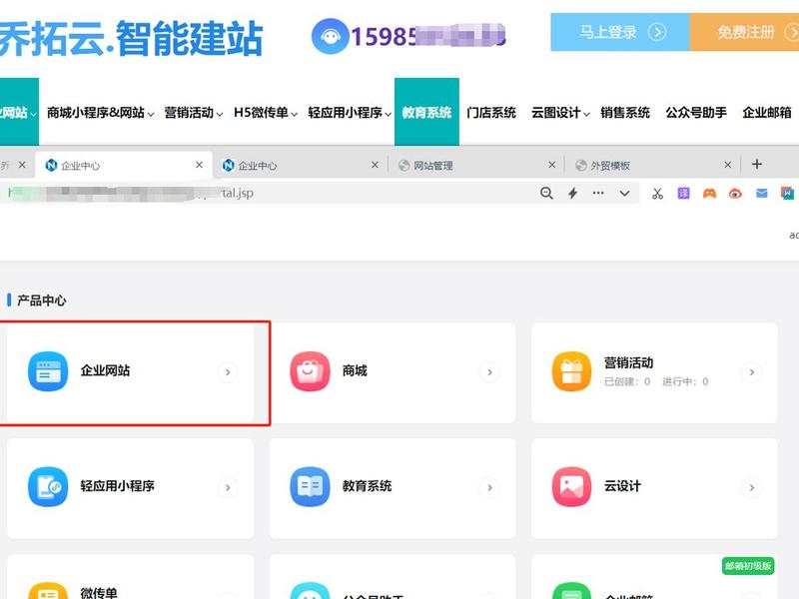799x599 pixels.
Task: Open the 公众号助手 navigation item
Action: point(696,113)
